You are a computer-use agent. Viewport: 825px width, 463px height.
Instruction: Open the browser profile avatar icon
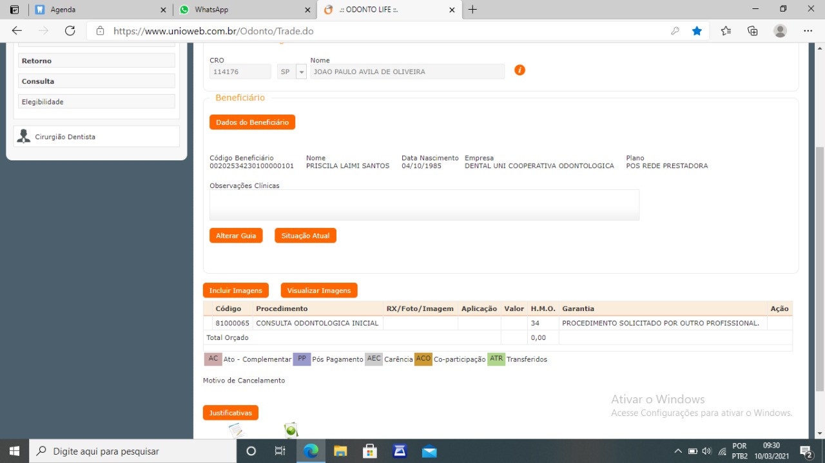pos(780,31)
